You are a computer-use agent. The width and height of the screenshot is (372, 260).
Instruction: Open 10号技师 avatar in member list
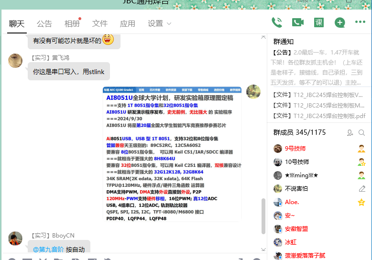pyautogui.click(x=278, y=162)
